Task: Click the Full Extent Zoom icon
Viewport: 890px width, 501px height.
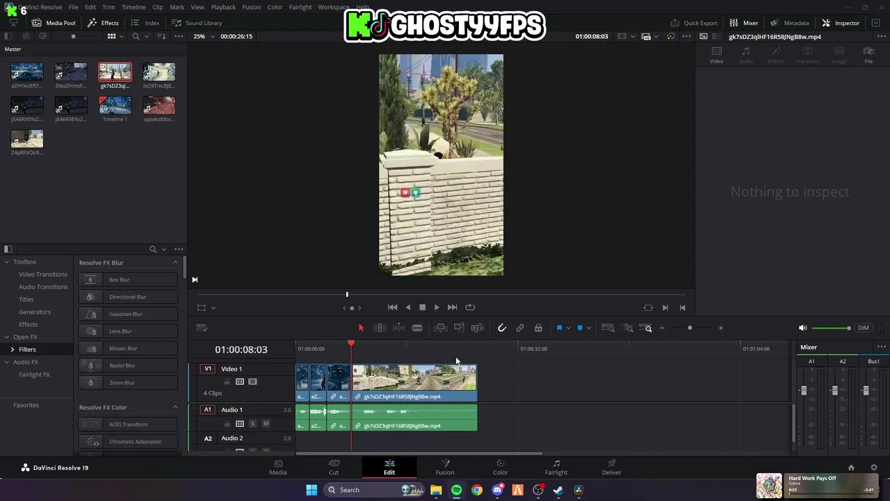Action: (608, 328)
